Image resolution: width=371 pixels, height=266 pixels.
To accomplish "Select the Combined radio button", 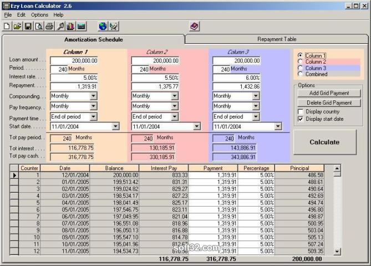I will (x=300, y=74).
